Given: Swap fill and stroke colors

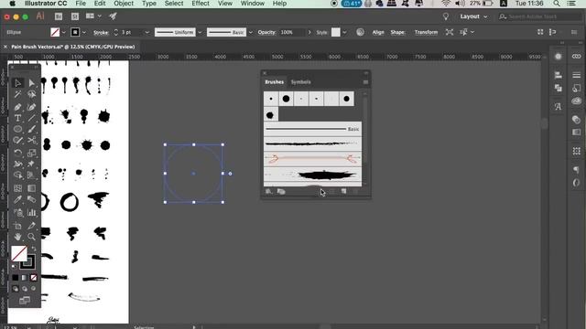Looking at the screenshot, I should click(x=34, y=249).
